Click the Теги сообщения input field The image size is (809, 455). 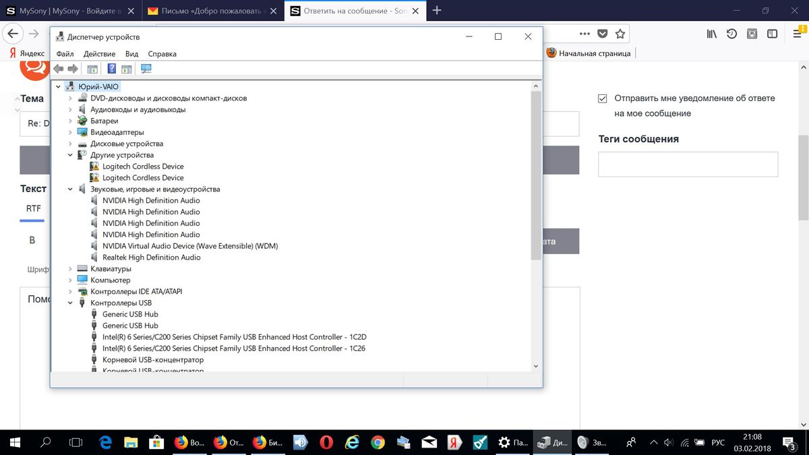(x=688, y=164)
